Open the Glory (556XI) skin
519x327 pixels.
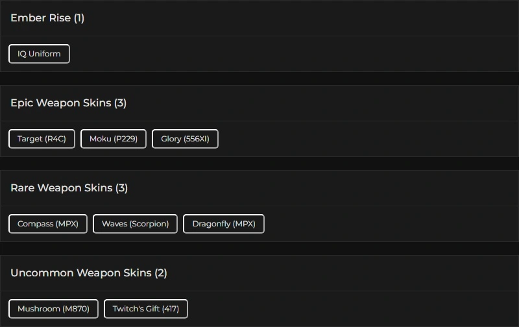pyautogui.click(x=185, y=139)
